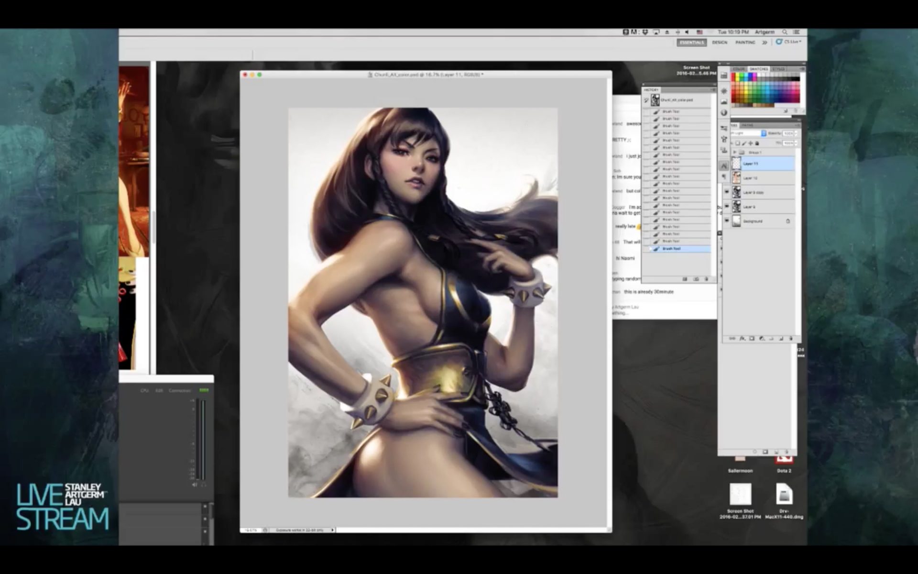Click the History snapshot thumbnail

pyautogui.click(x=655, y=100)
